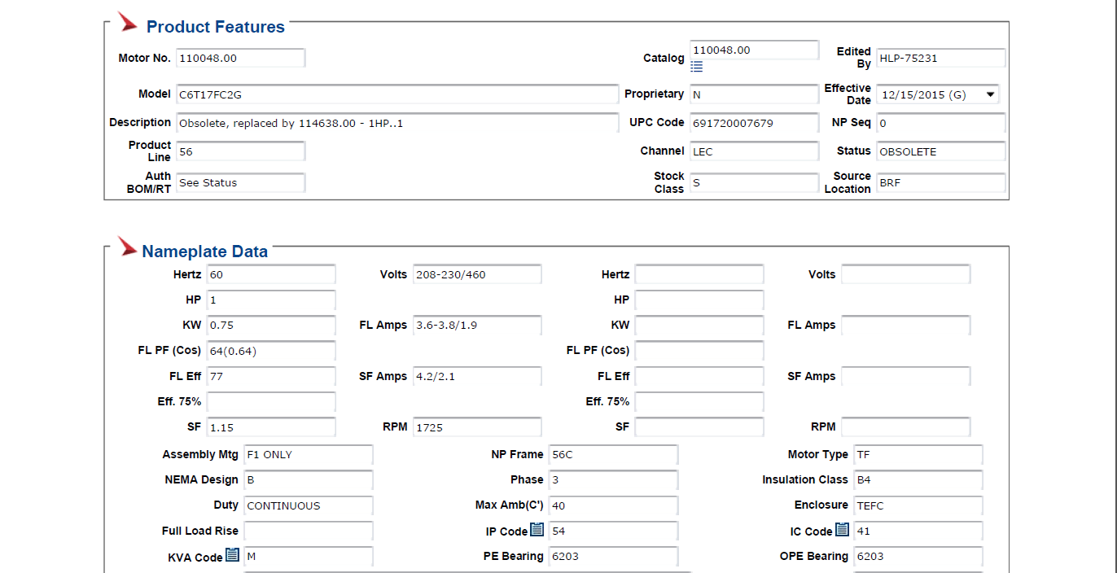Focus the KW field showing 0.75
Image resolution: width=1117 pixels, height=573 pixels.
271,326
